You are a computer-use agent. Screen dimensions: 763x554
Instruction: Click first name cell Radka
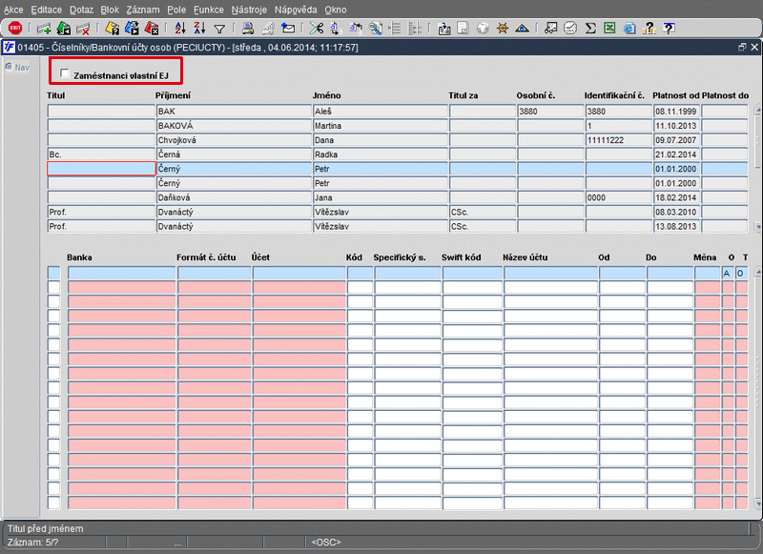click(381, 154)
